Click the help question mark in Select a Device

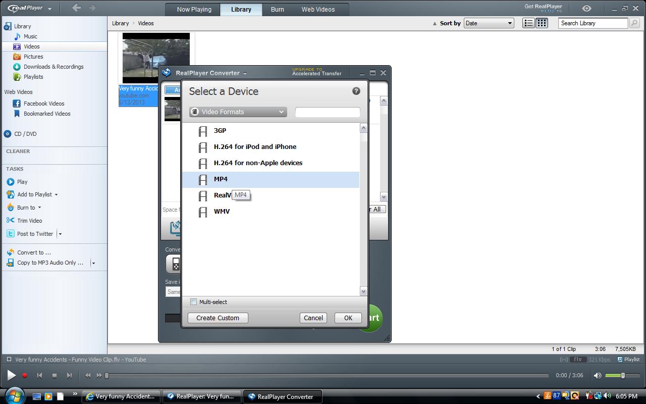[x=356, y=91]
